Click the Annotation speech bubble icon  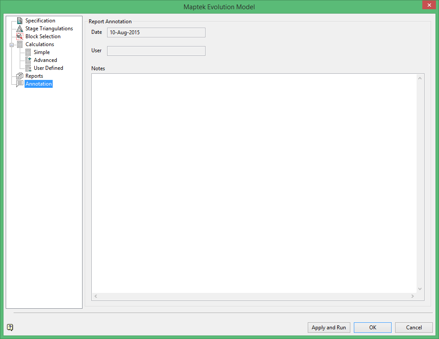[x=20, y=84]
